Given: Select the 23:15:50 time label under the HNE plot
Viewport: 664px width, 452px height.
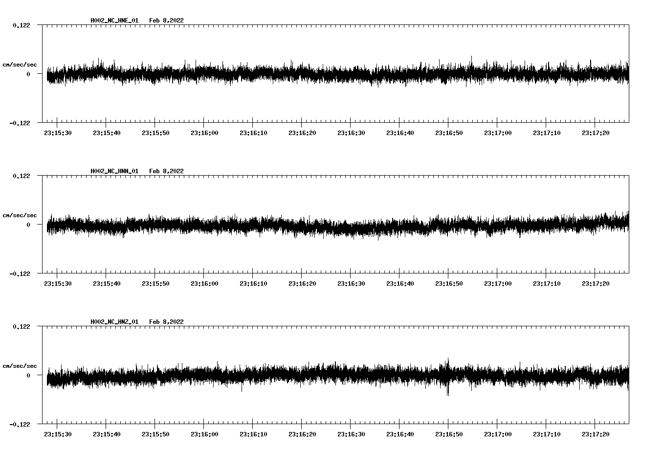Looking at the screenshot, I should click(155, 133).
